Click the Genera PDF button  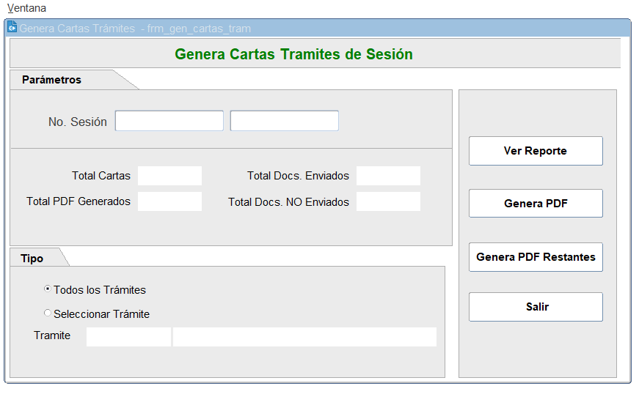tap(536, 204)
